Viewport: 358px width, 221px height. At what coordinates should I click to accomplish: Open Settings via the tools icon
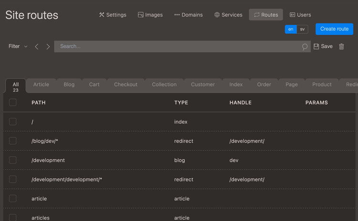[102, 15]
